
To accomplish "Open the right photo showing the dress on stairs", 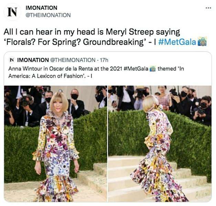I will pyautogui.click(x=160, y=144).
